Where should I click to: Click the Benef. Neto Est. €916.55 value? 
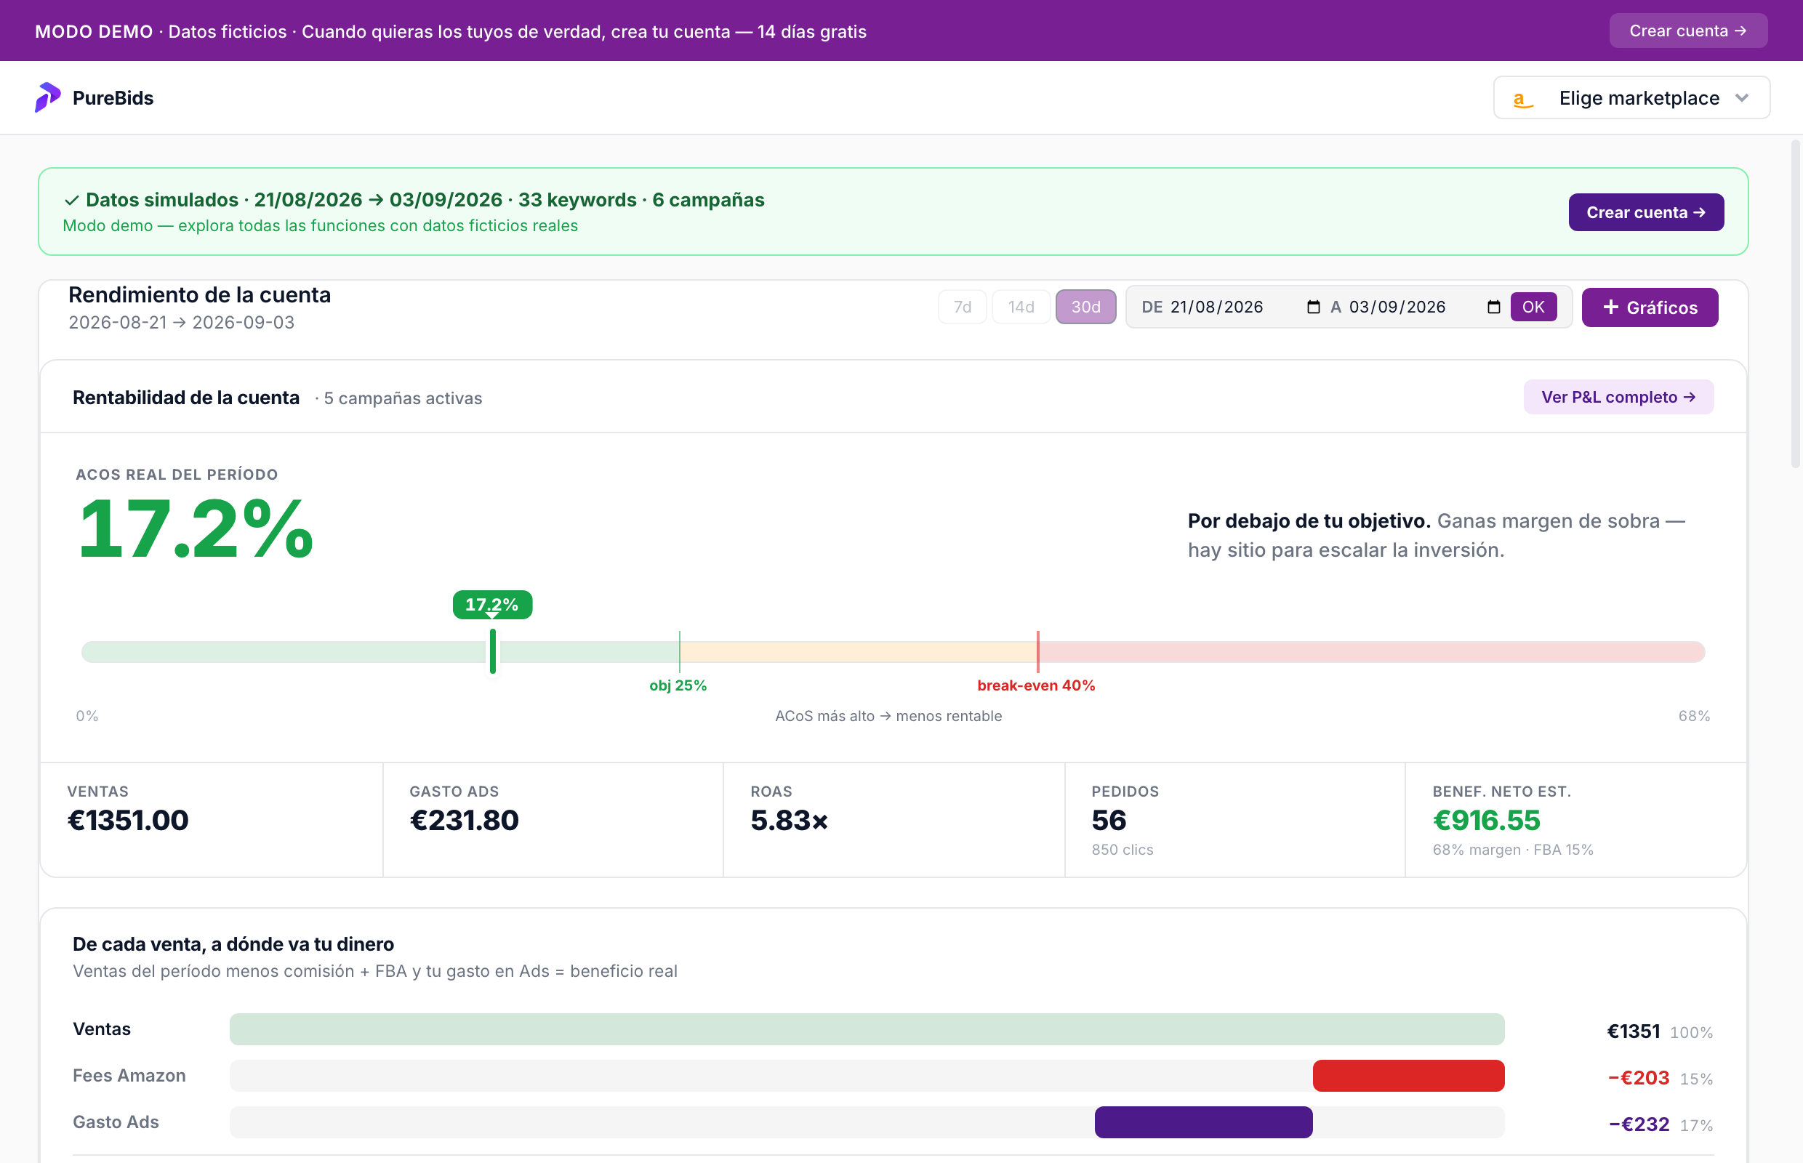(x=1487, y=820)
